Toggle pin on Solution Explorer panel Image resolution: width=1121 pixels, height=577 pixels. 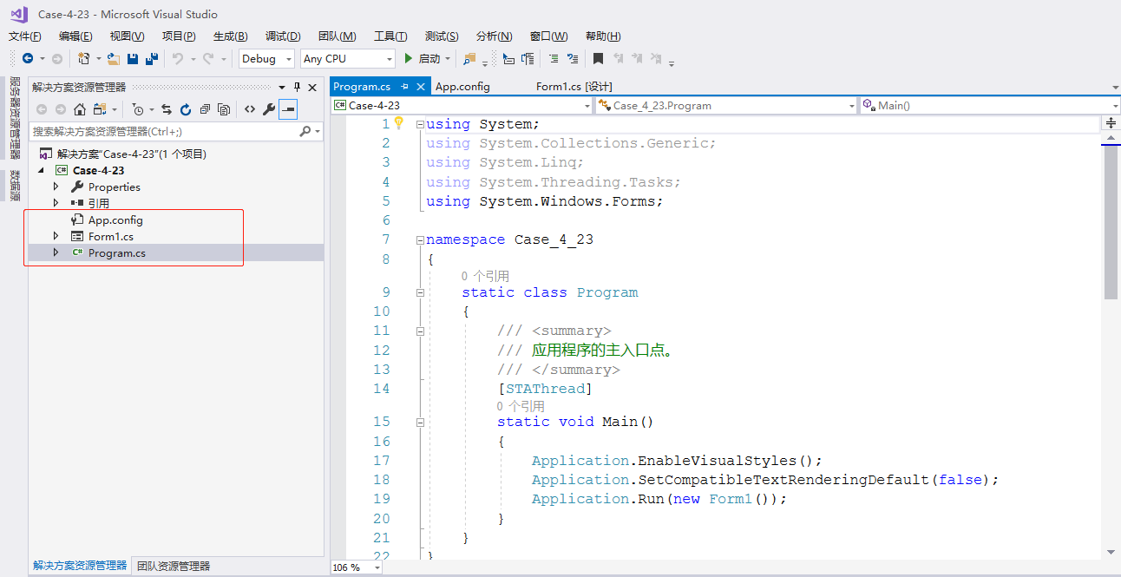coord(297,88)
